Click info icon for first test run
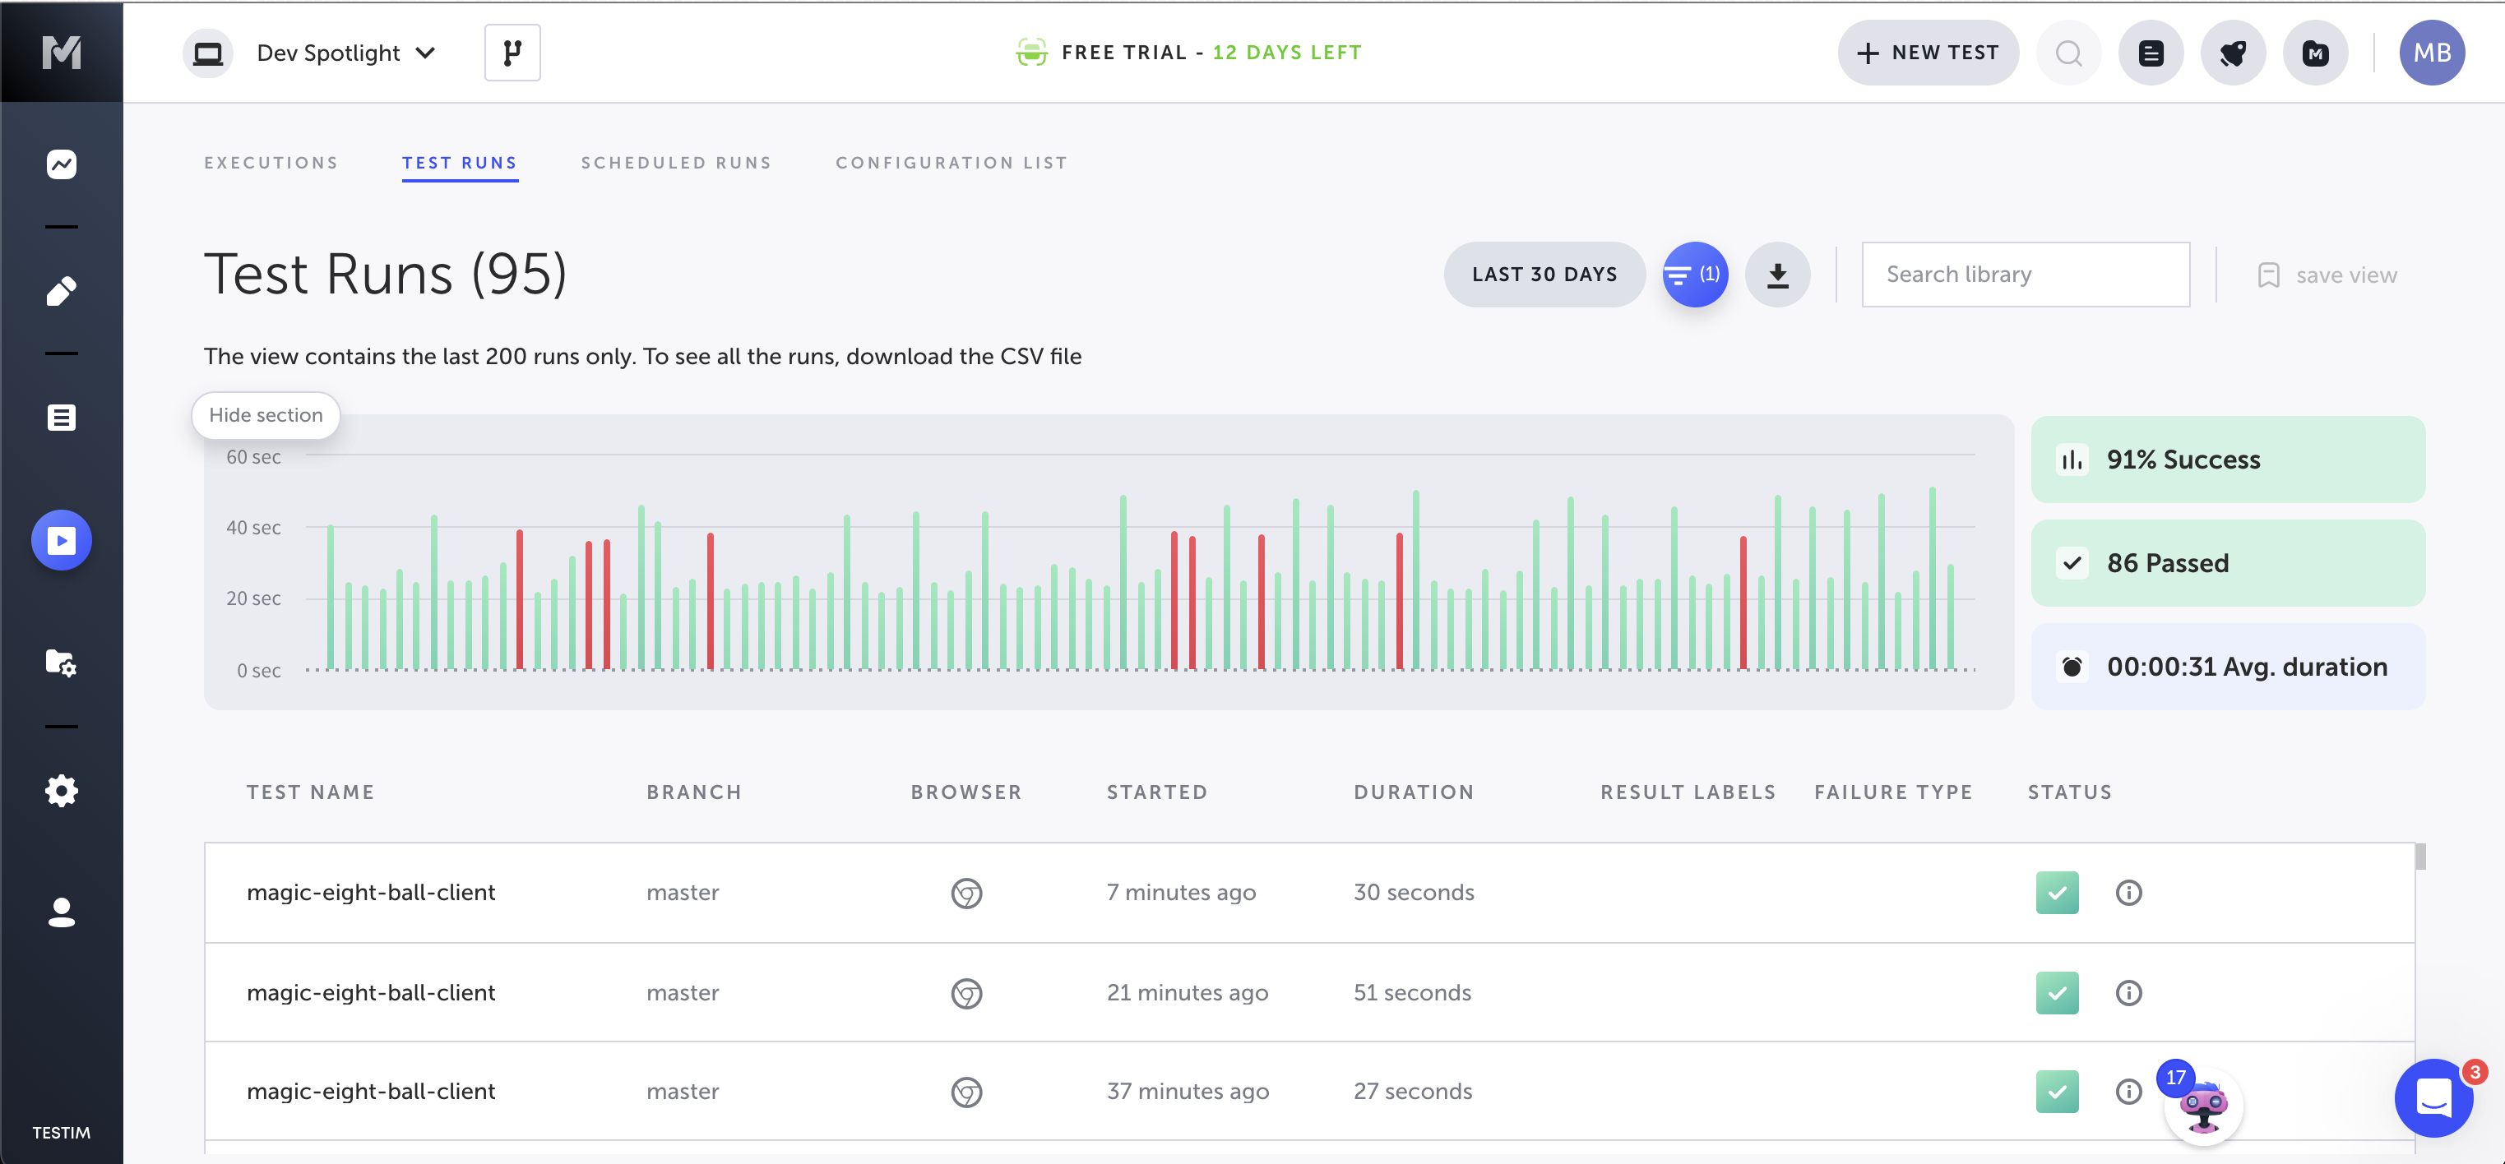This screenshot has height=1164, width=2505. 2128,892
